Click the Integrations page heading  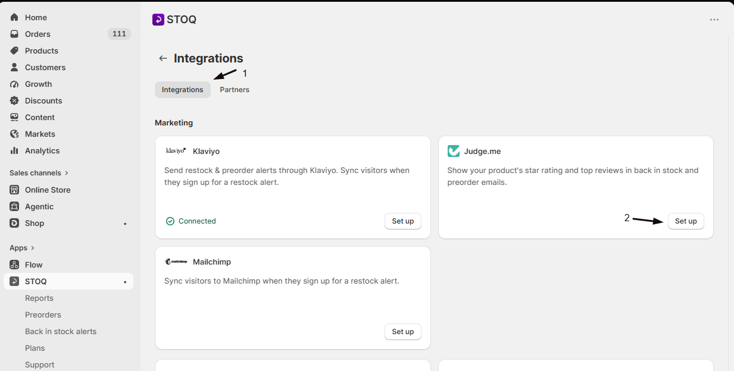208,58
